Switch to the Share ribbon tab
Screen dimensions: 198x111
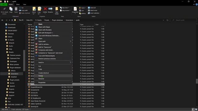click(18, 4)
